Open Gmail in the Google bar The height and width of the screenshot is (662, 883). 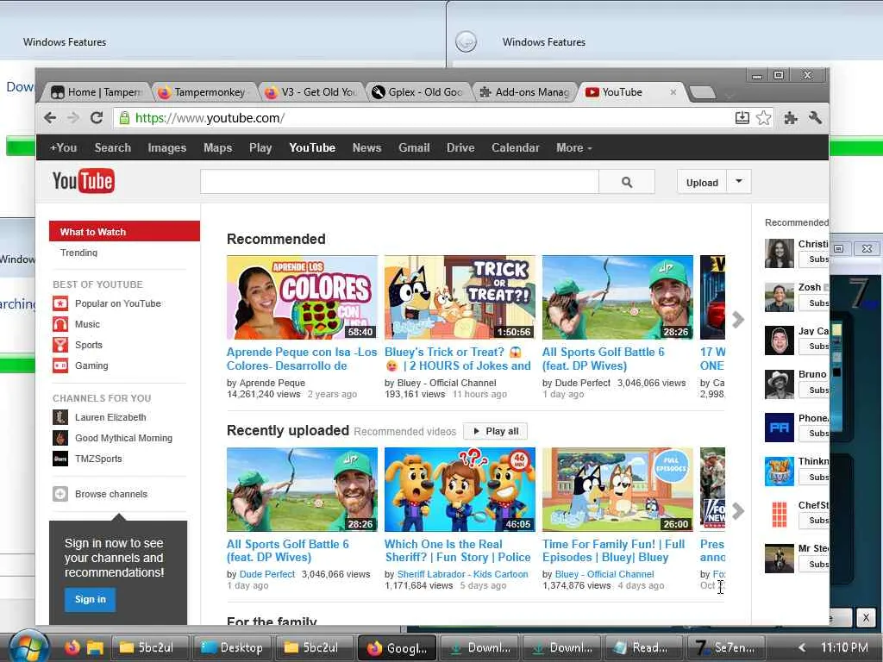pyautogui.click(x=414, y=147)
